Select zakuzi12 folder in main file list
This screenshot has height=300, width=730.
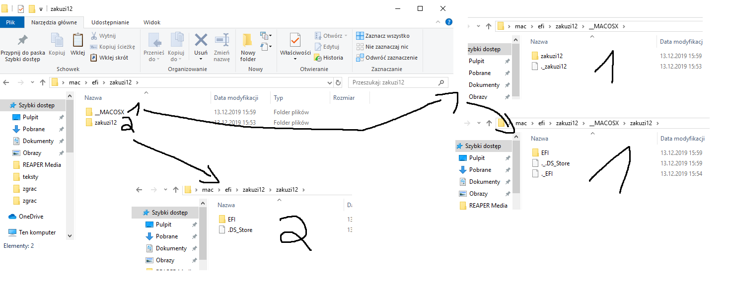click(x=101, y=123)
